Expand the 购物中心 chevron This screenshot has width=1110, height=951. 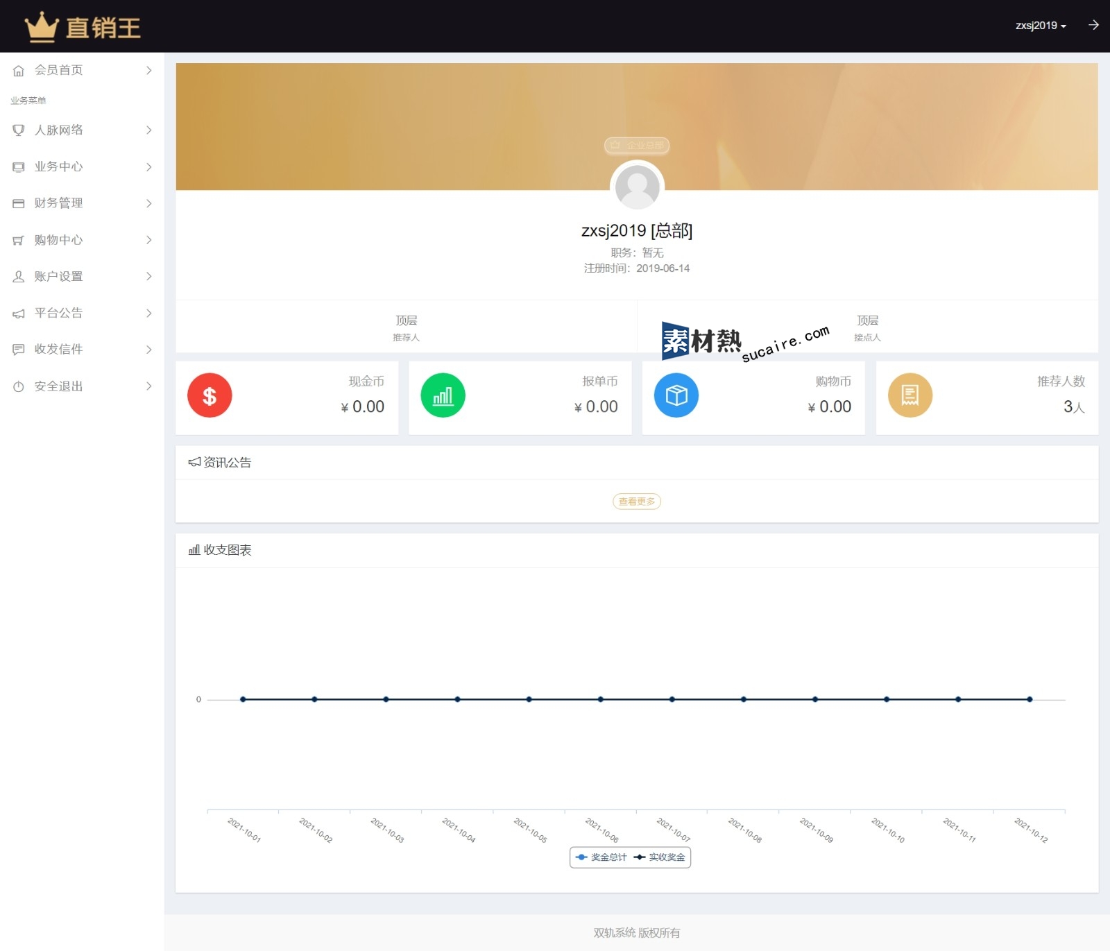click(x=148, y=240)
